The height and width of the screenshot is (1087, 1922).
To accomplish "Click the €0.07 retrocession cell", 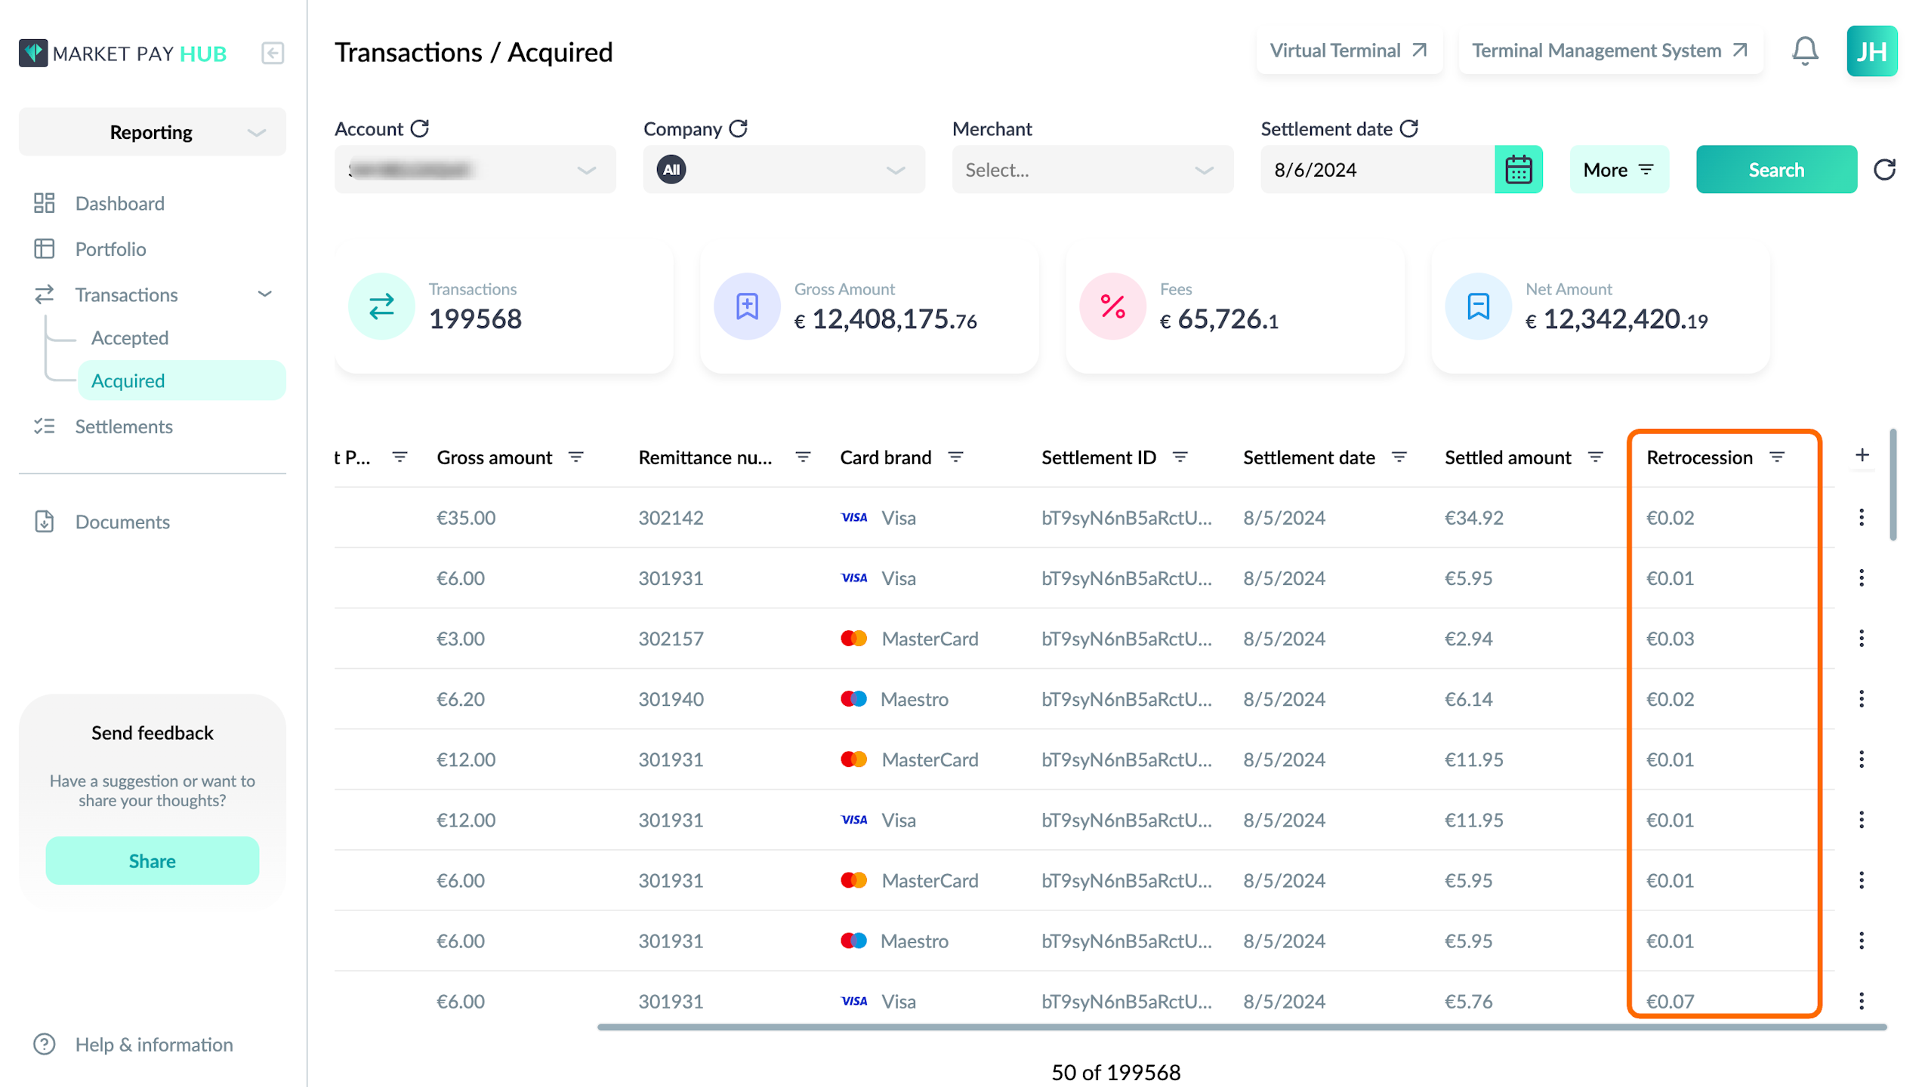I will coord(1670,1001).
